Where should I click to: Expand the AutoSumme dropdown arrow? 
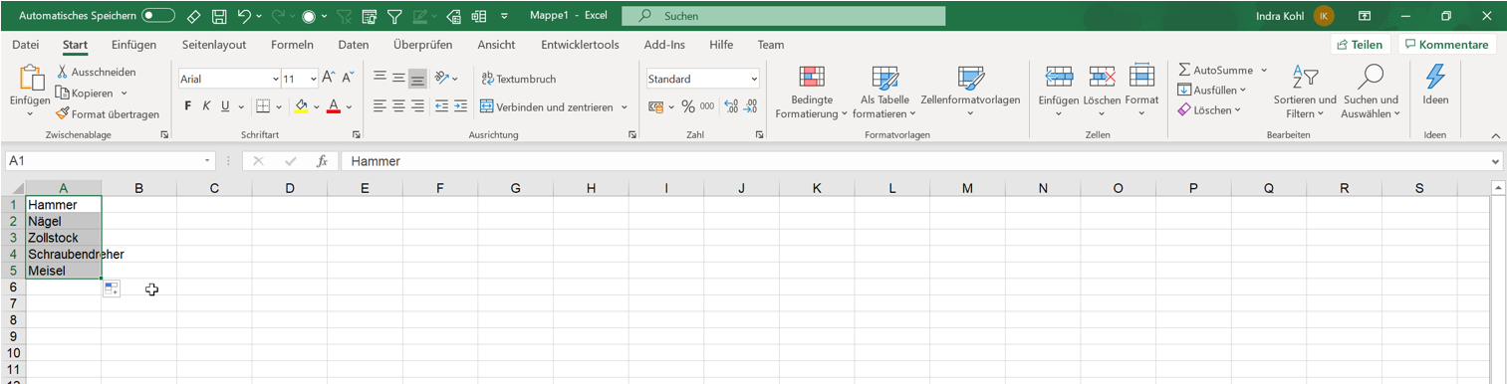[1264, 71]
